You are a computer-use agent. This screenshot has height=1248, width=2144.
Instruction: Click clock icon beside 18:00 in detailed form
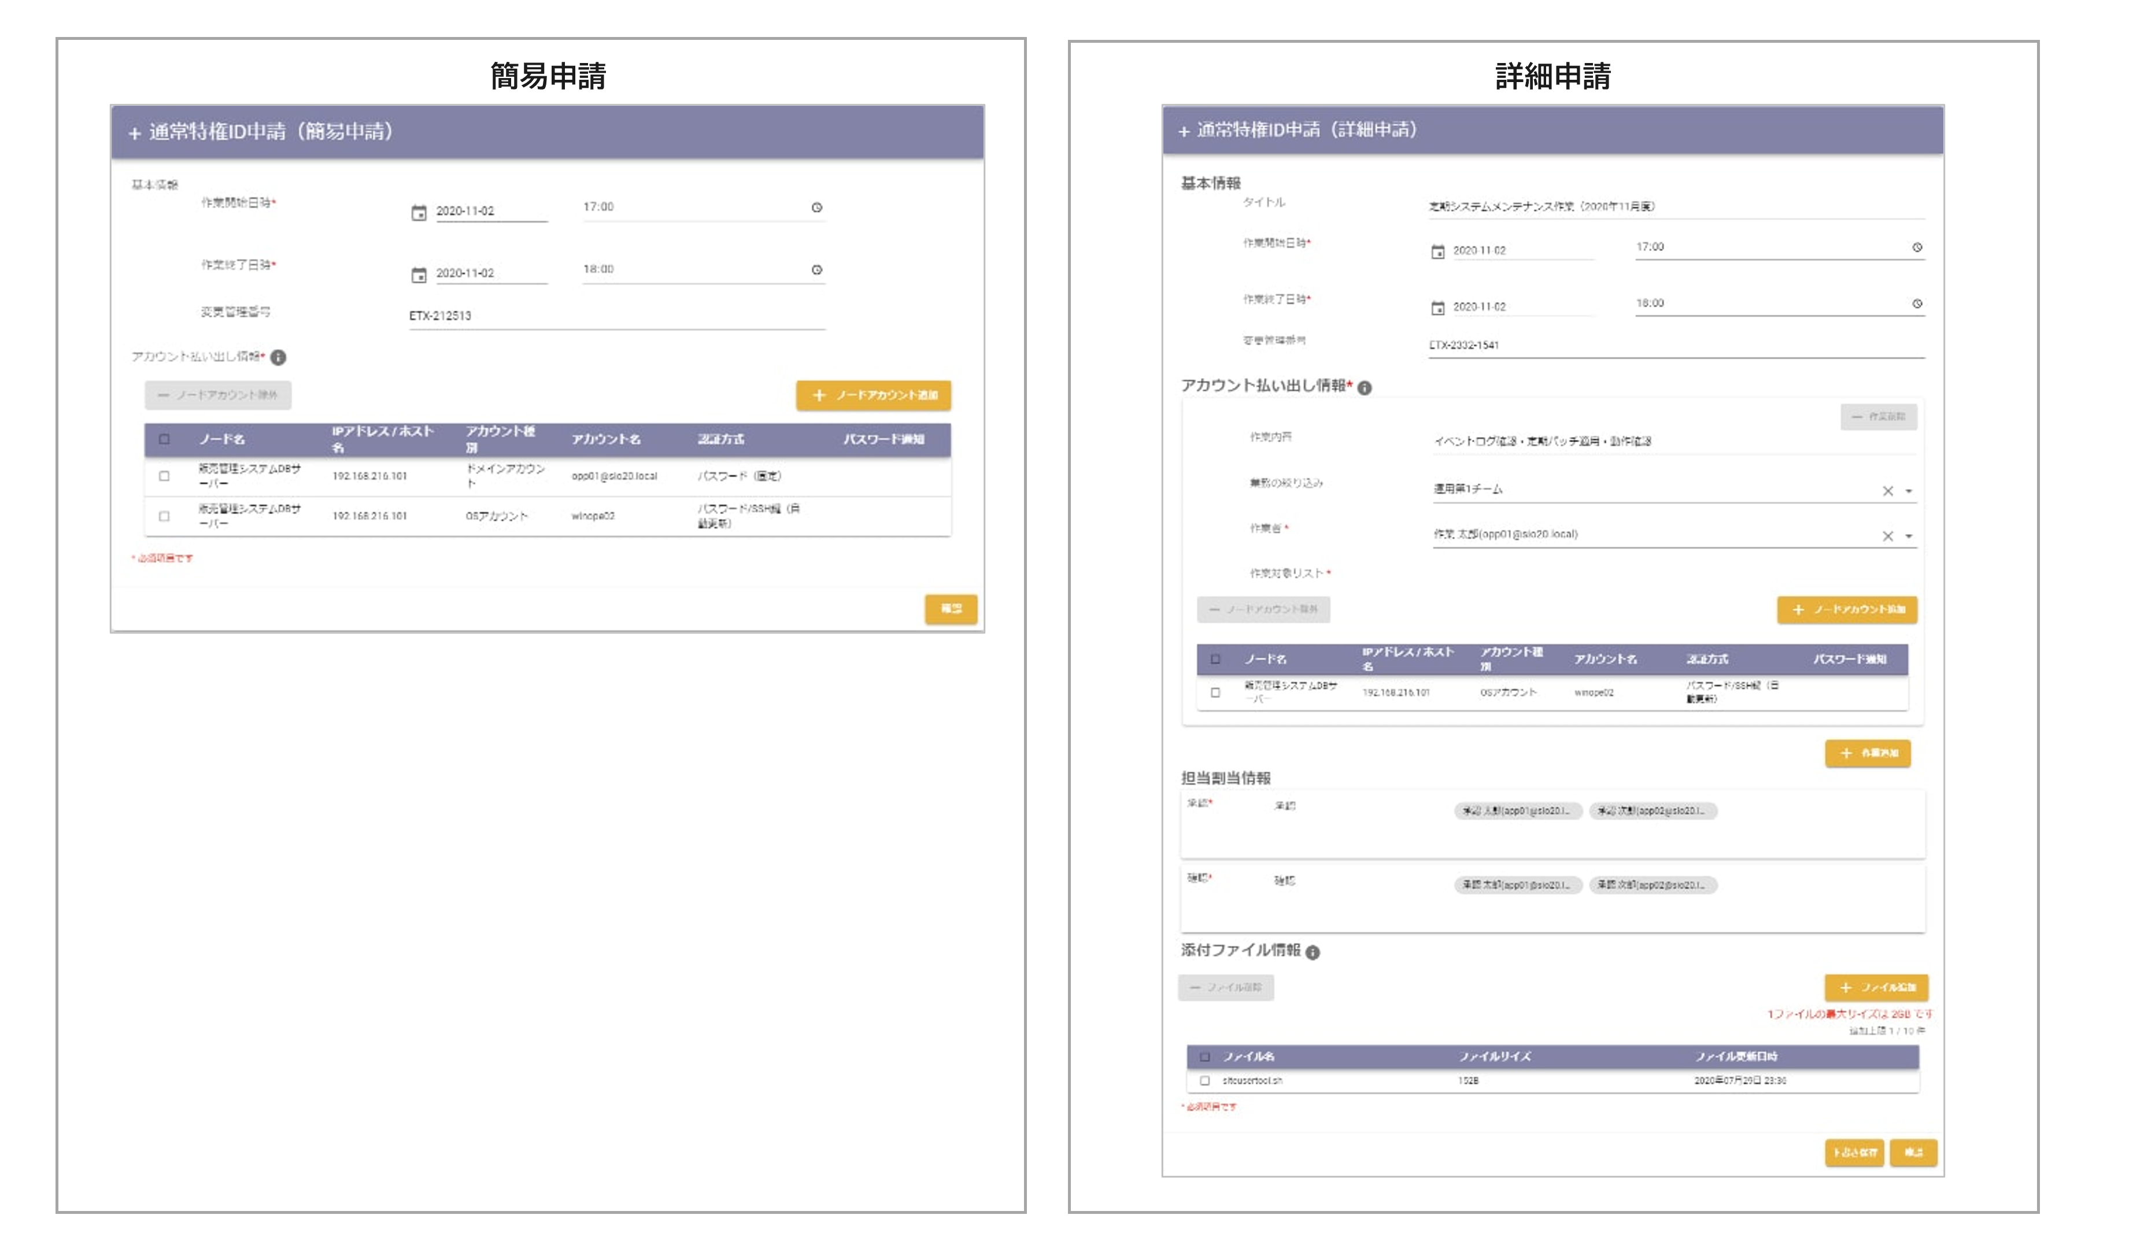1917,303
